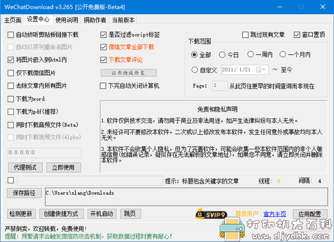The height and width of the screenshot is (242, 334).
Task: Open the 使用说明 tab
Action: click(x=67, y=20)
